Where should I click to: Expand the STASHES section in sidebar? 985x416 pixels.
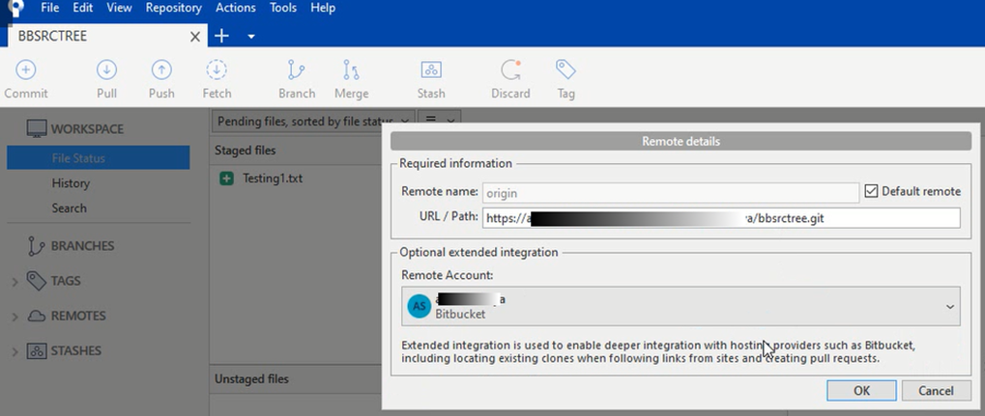pos(14,351)
